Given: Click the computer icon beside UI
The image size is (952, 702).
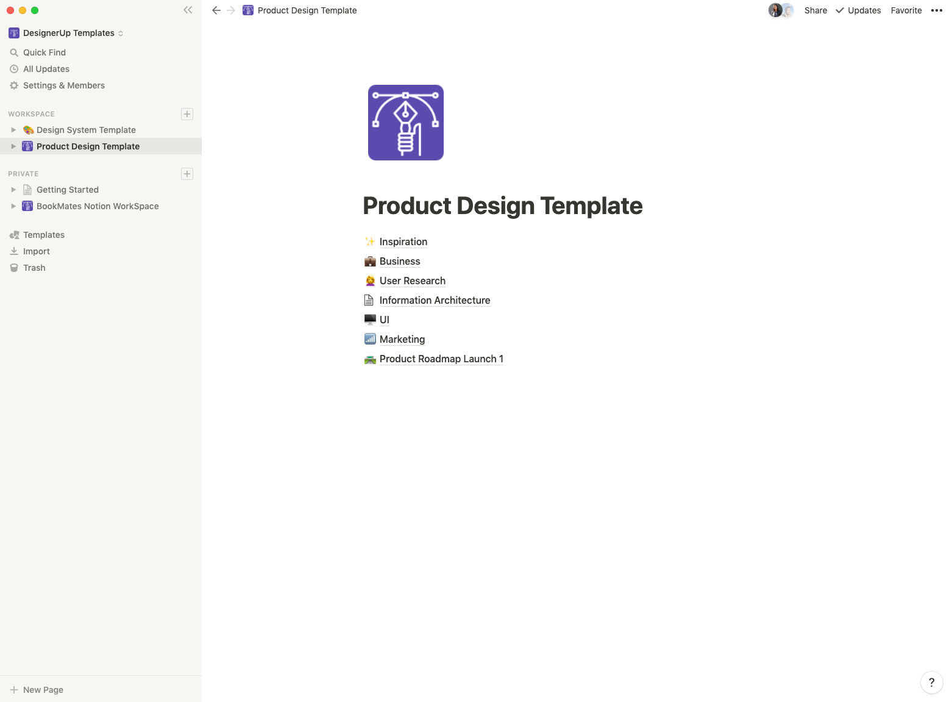Looking at the screenshot, I should tap(370, 320).
